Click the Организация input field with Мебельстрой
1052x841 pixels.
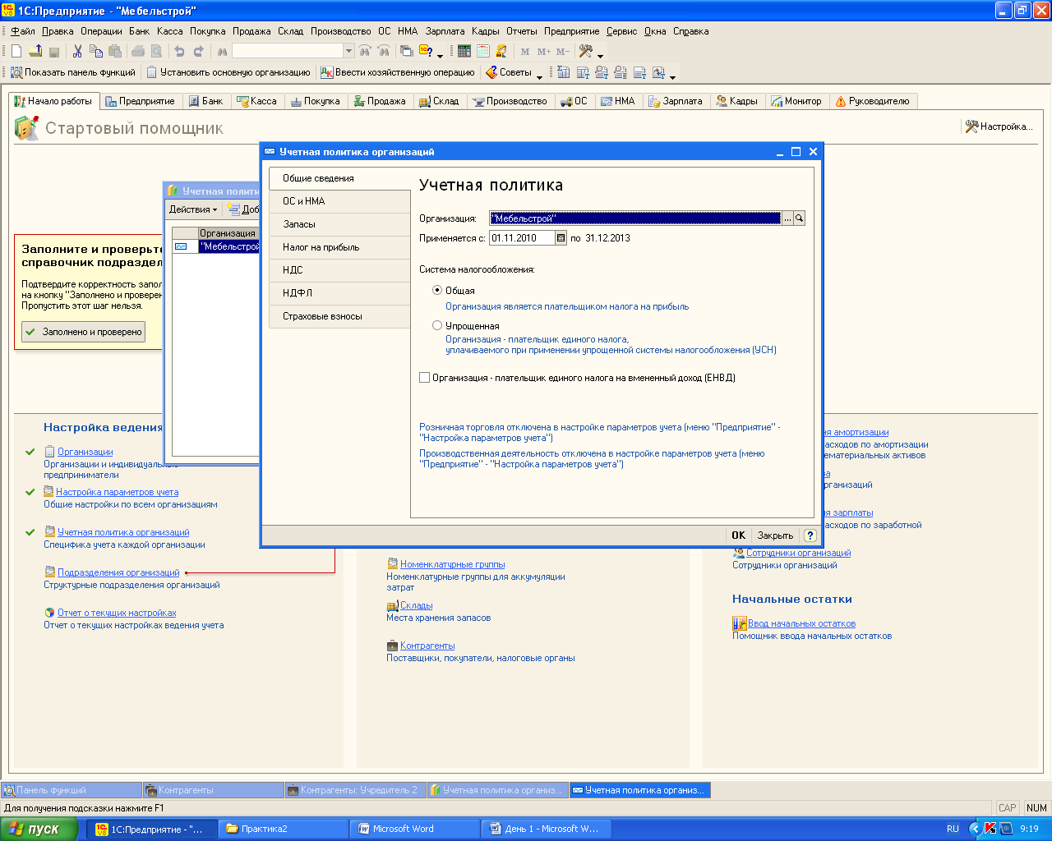click(635, 218)
